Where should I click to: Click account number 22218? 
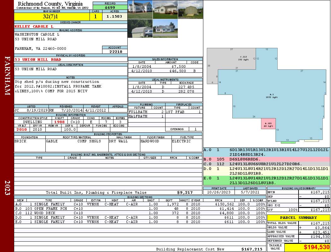click(x=116, y=51)
